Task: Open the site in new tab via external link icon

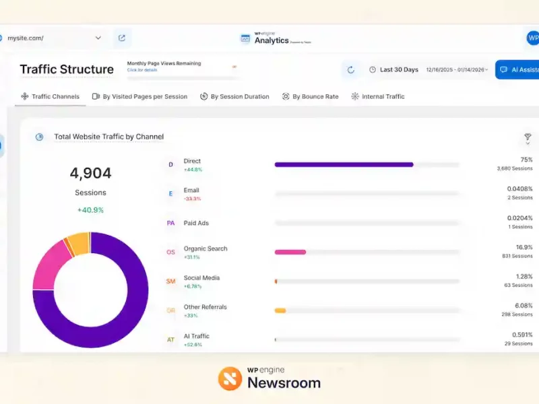Action: click(123, 38)
